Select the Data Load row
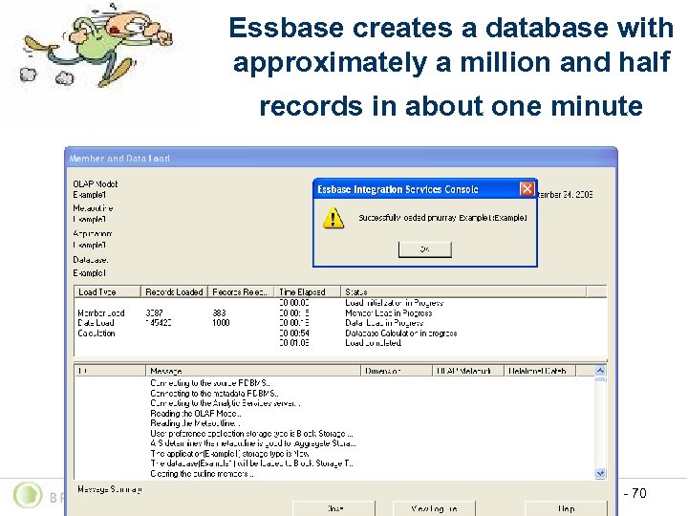 click(340, 323)
